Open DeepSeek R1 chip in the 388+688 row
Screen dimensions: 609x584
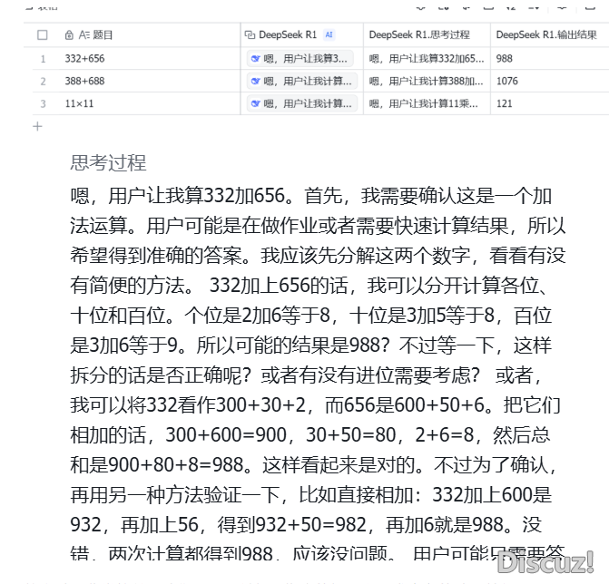coord(302,81)
